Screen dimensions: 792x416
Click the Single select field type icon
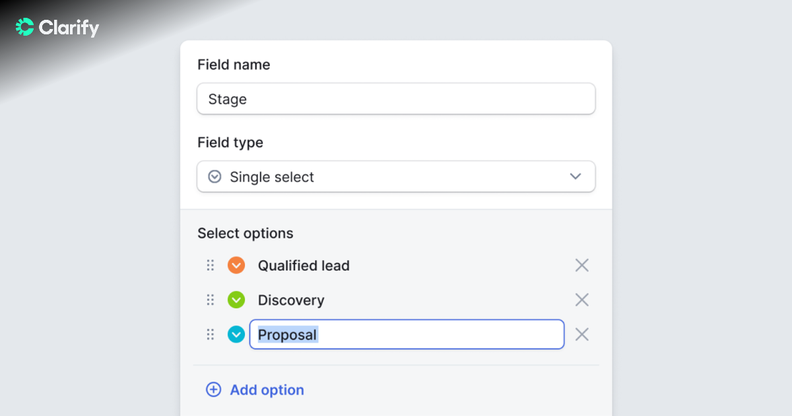214,176
